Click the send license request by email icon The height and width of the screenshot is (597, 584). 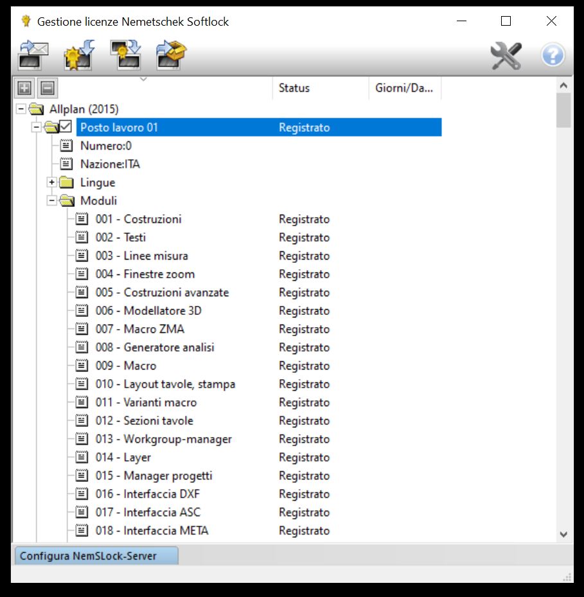(33, 55)
